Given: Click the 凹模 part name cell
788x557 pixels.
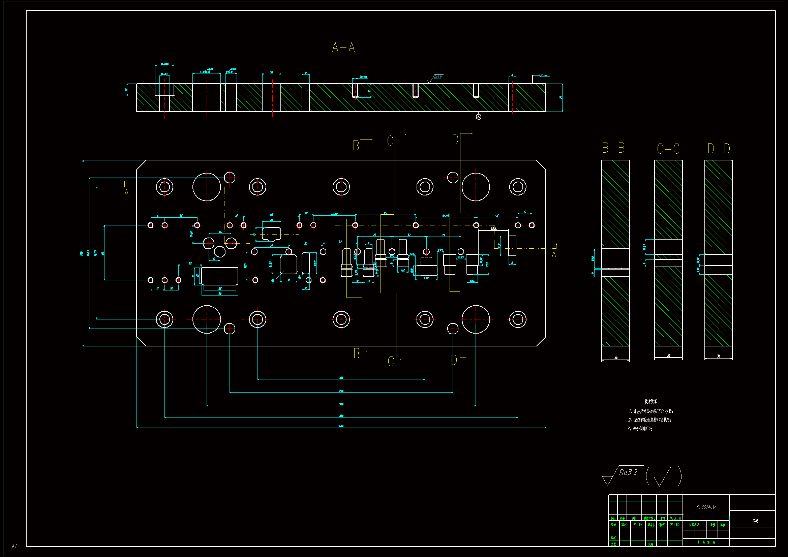Looking at the screenshot, I should [755, 521].
